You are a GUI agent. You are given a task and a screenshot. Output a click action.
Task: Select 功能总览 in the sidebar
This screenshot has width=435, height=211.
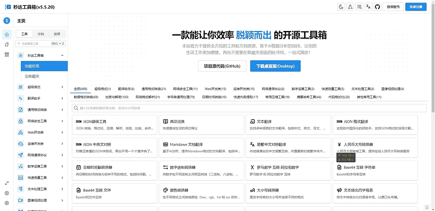[x=44, y=66]
